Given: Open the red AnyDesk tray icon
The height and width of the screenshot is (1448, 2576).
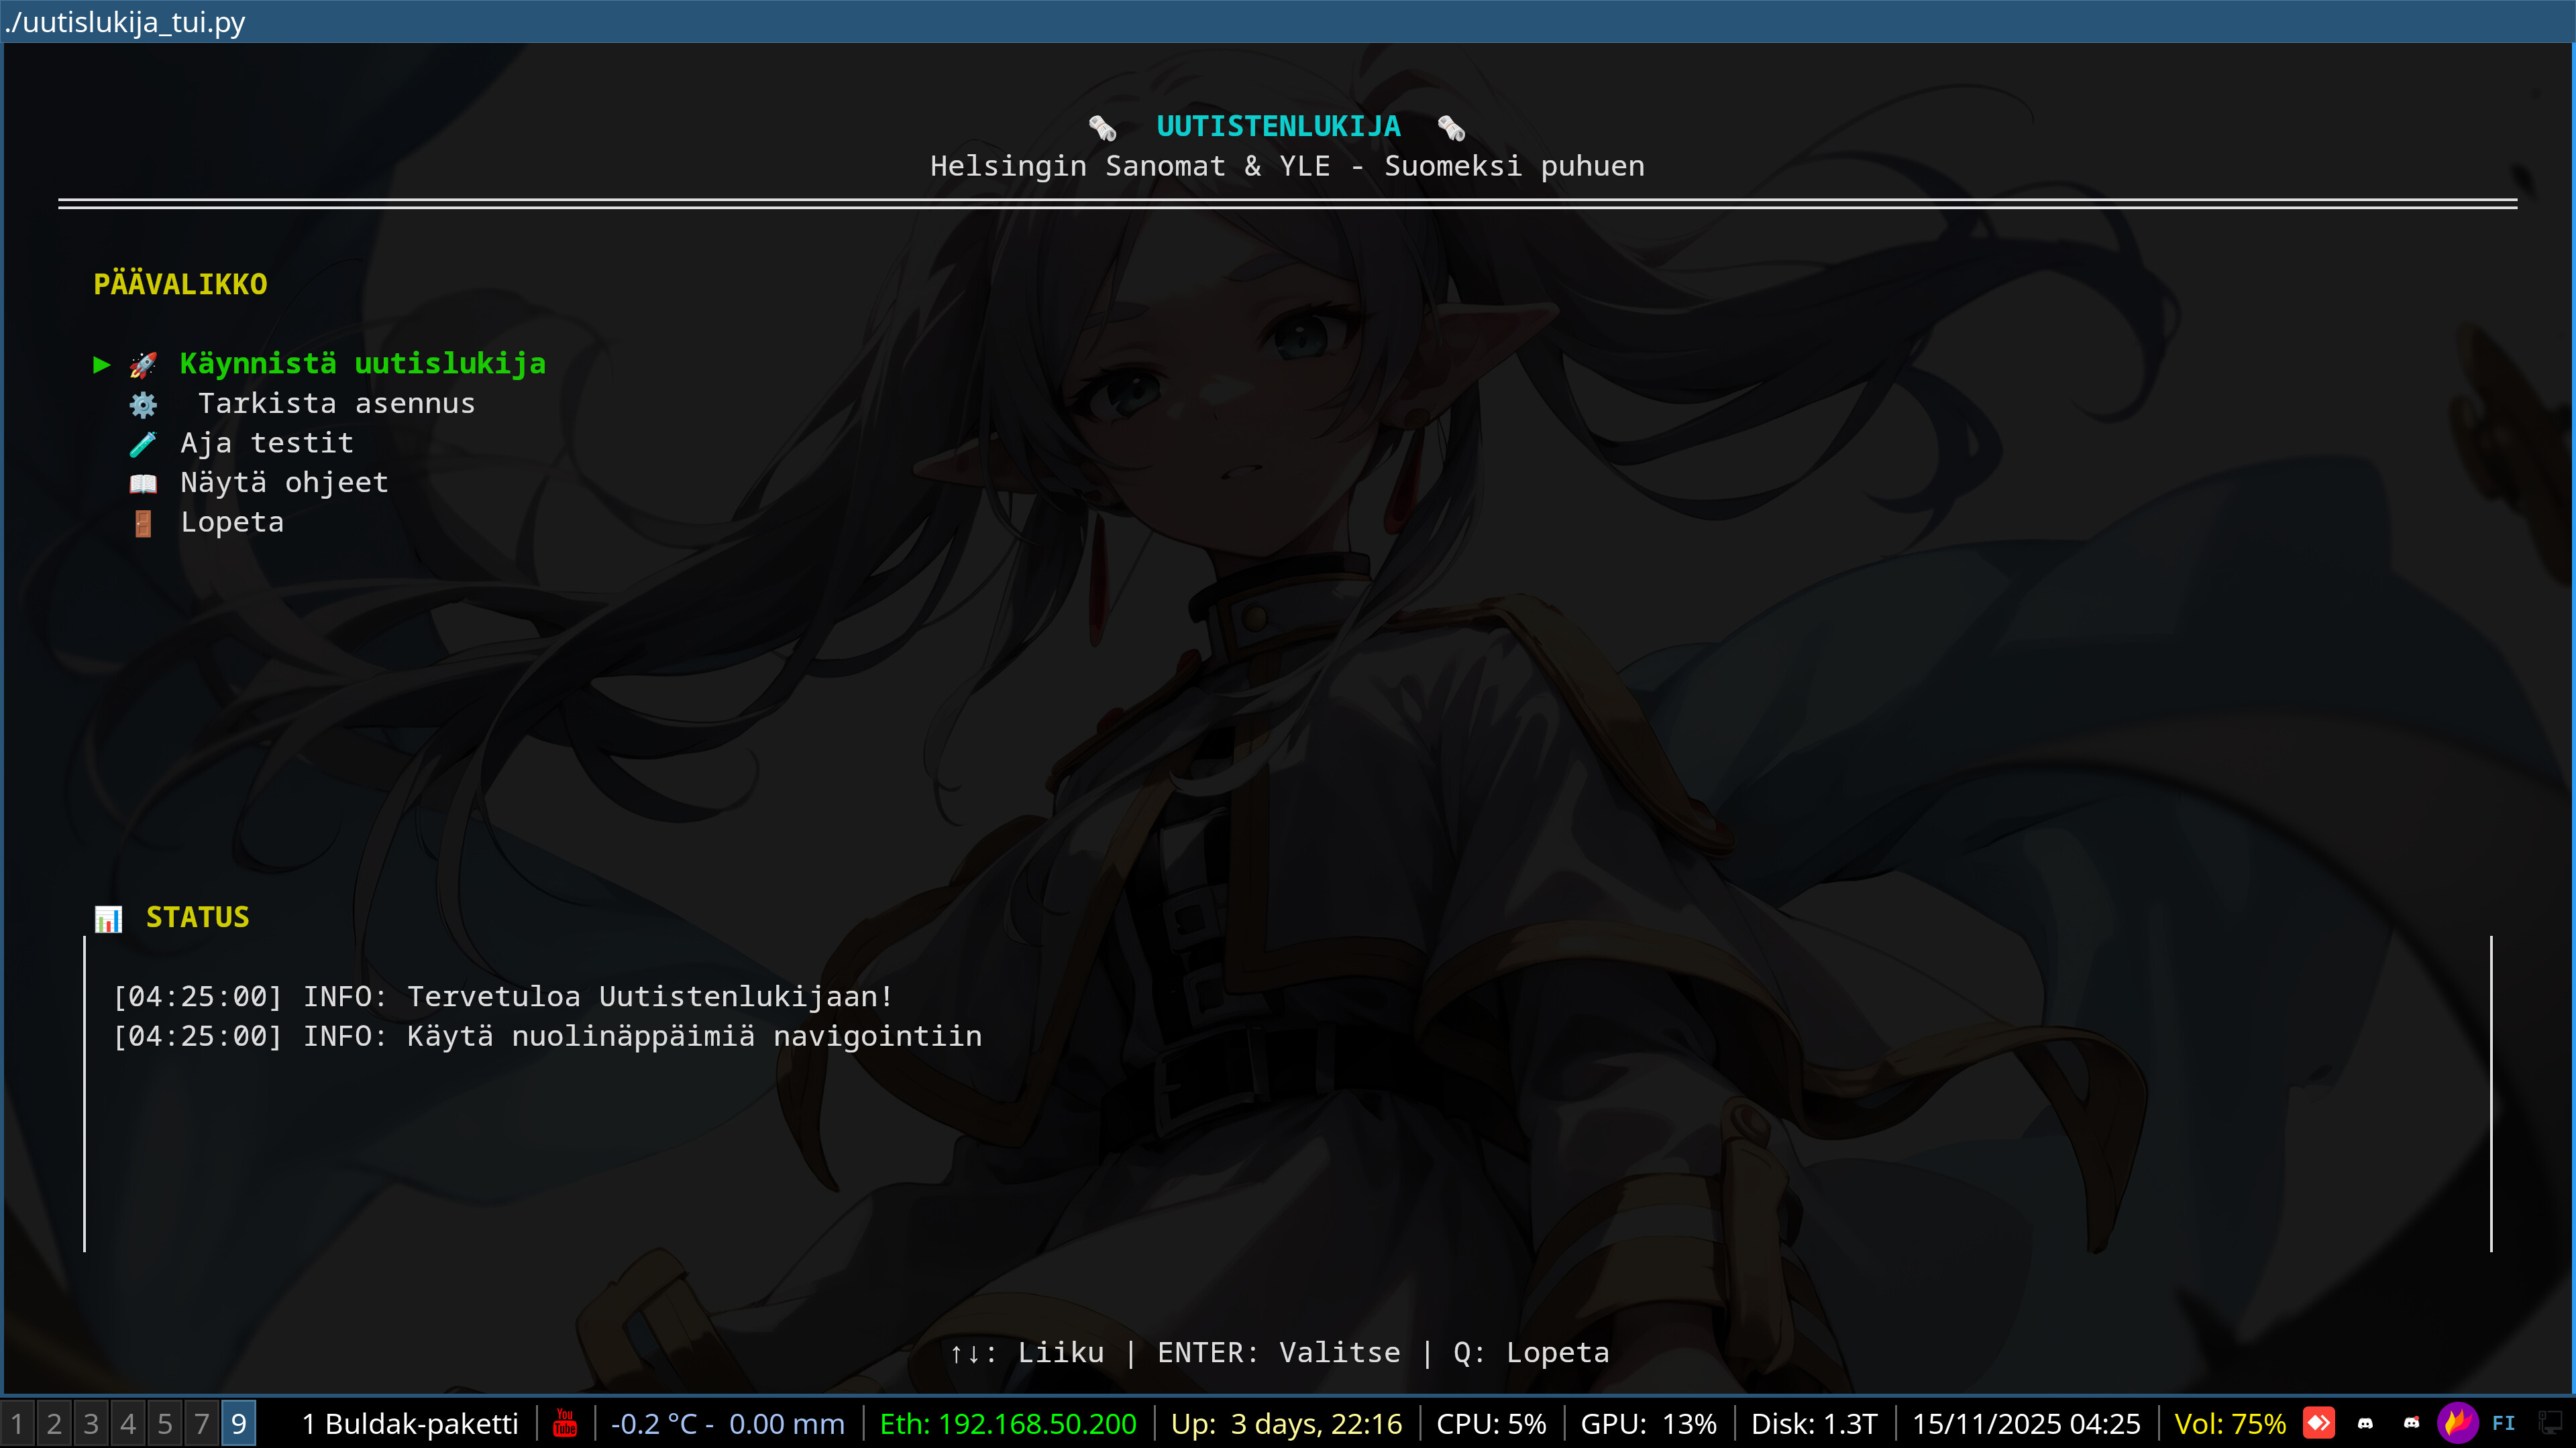Looking at the screenshot, I should pyautogui.click(x=2318, y=1422).
